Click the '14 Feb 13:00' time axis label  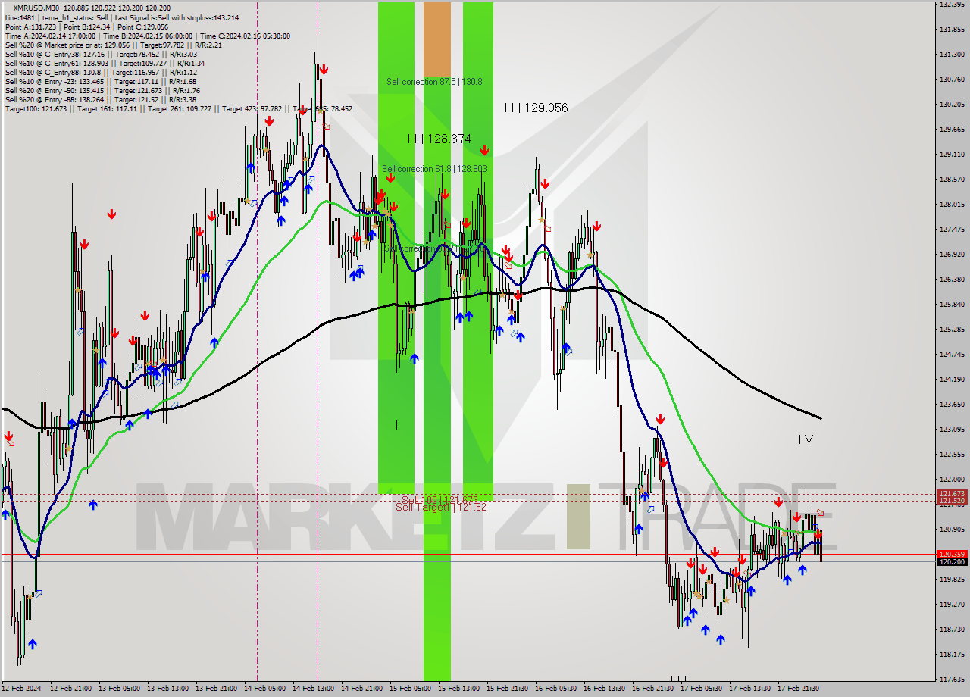tap(314, 689)
